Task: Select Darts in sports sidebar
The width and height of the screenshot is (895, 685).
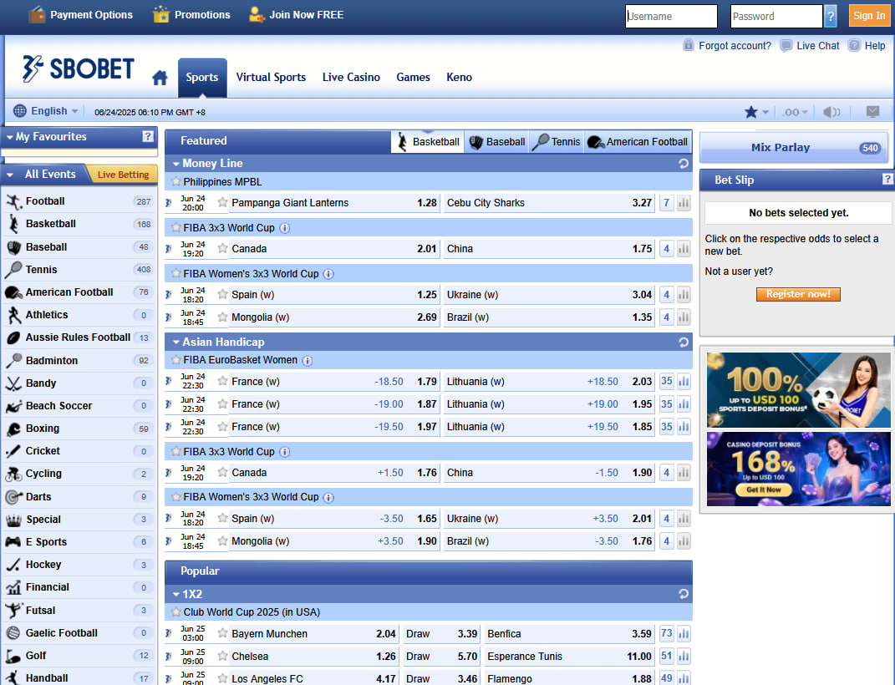Action: [x=79, y=497]
